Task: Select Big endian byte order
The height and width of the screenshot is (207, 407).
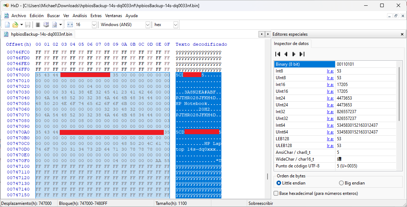Action: click(x=352, y=183)
